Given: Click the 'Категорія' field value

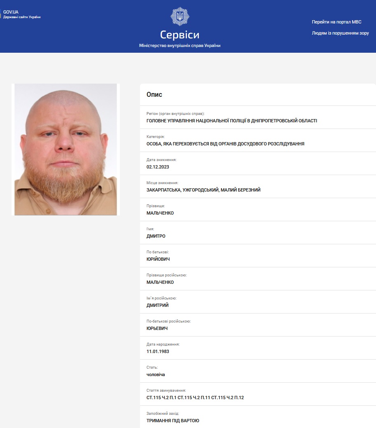Looking at the screenshot, I should (225, 144).
